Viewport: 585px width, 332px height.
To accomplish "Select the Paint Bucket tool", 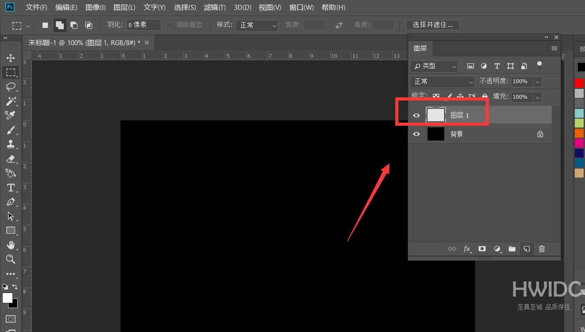I will click(11, 173).
